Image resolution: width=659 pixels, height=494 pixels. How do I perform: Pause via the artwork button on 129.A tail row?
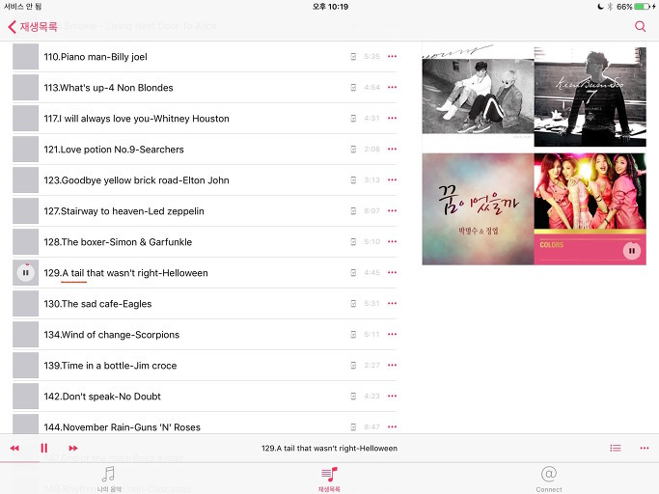click(26, 273)
